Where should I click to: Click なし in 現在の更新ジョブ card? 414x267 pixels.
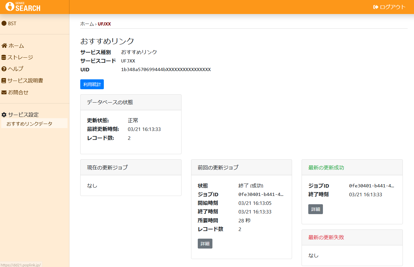click(92, 185)
